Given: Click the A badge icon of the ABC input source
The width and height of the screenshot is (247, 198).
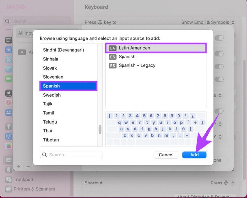Looking at the screenshot, I should coord(22,52).
